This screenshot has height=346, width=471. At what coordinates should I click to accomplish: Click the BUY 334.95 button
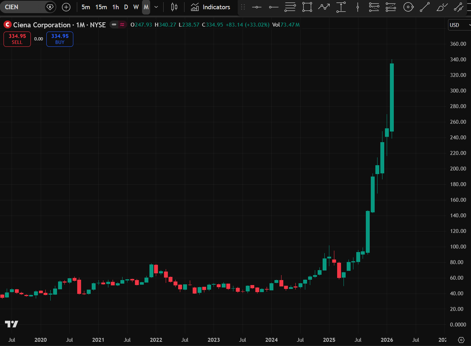60,39
